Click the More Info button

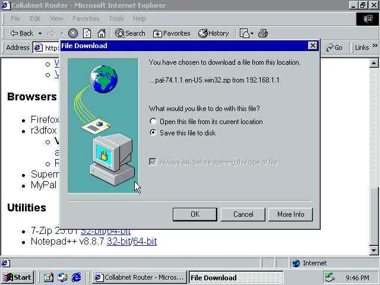coord(290,214)
